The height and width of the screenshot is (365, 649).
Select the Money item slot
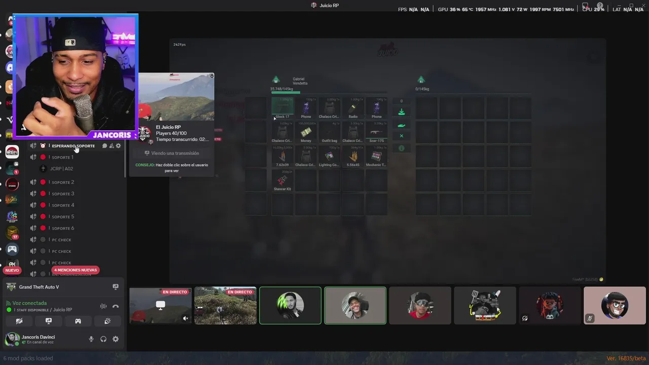pos(306,132)
